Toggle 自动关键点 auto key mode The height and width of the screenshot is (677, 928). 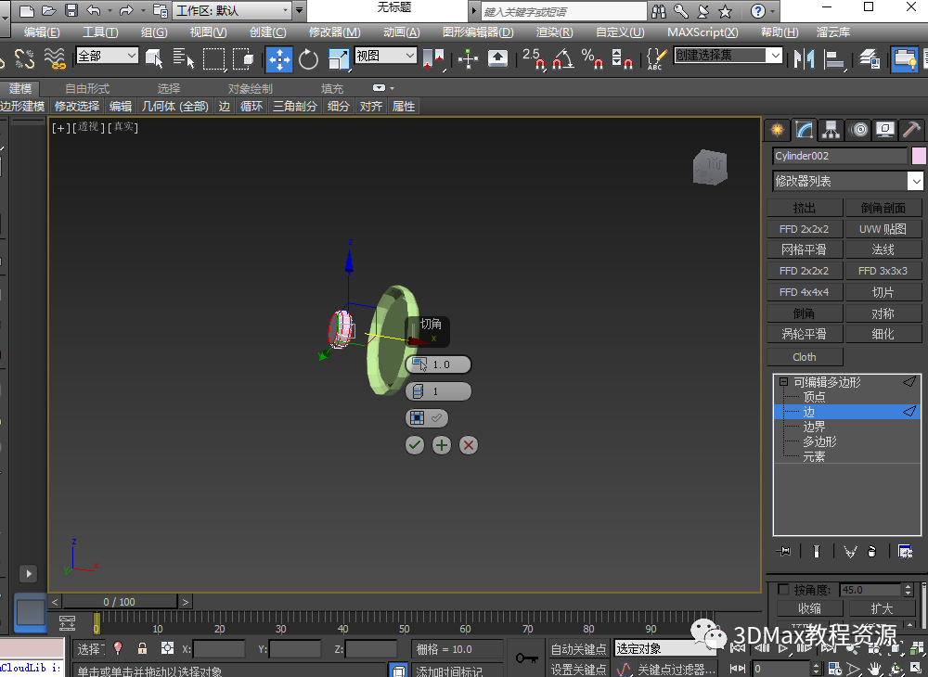coord(578,649)
